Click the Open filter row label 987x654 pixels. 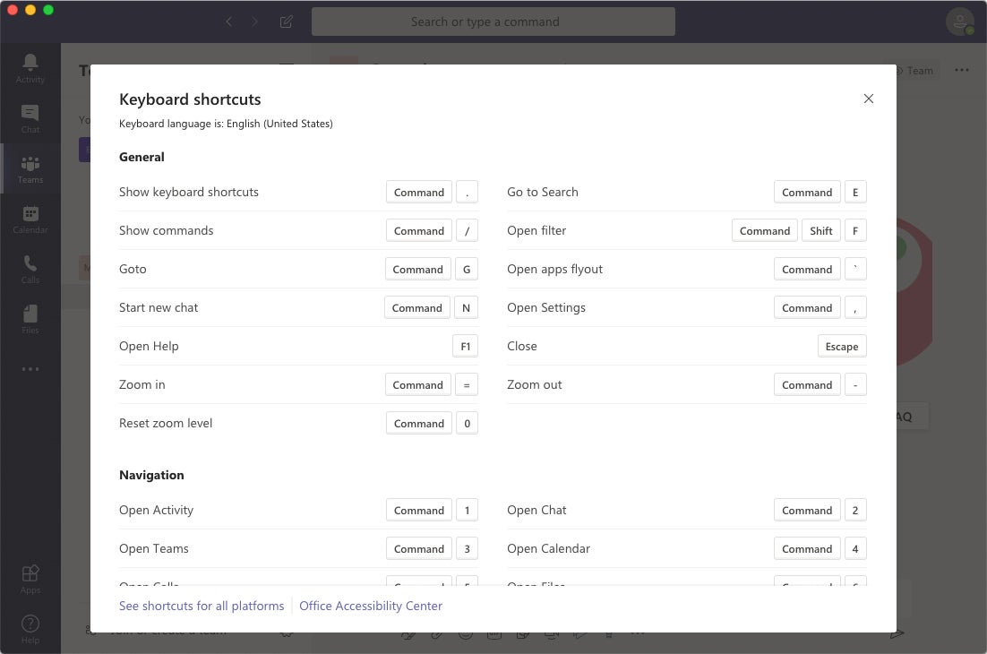pyautogui.click(x=536, y=230)
